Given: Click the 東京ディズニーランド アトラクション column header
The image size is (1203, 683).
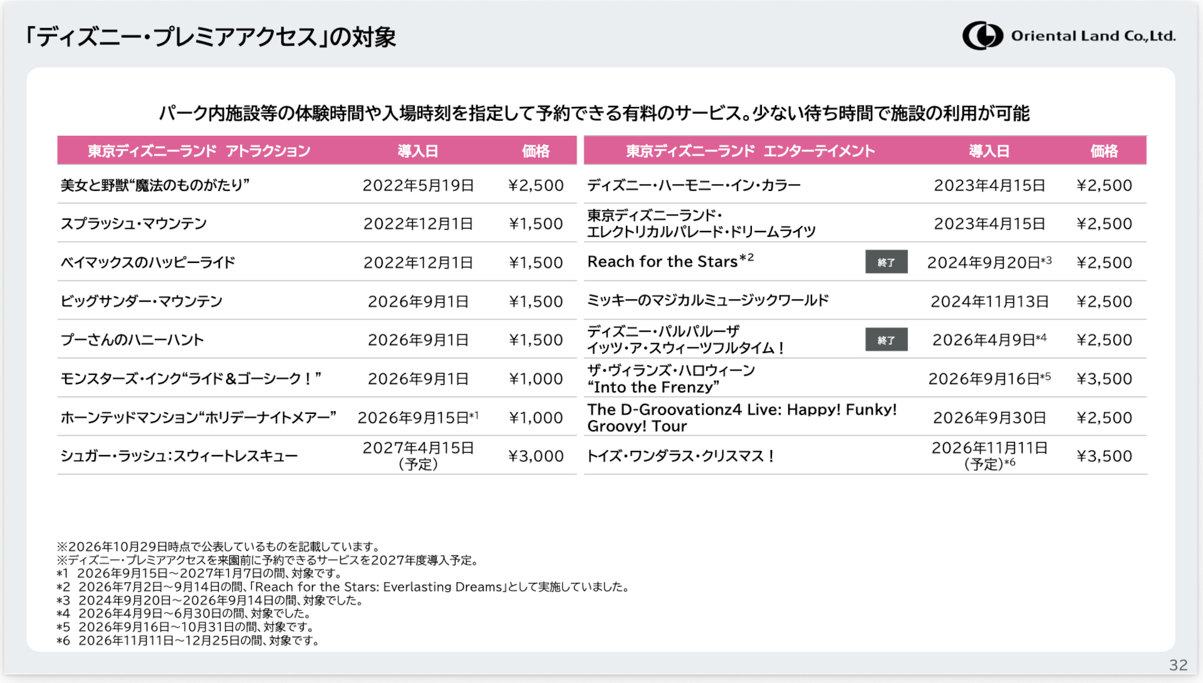Looking at the screenshot, I should [x=199, y=151].
